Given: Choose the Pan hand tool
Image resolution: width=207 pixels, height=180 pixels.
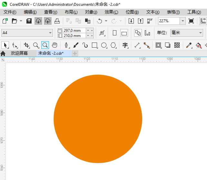Looking at the screenshot, I should click(55, 45).
